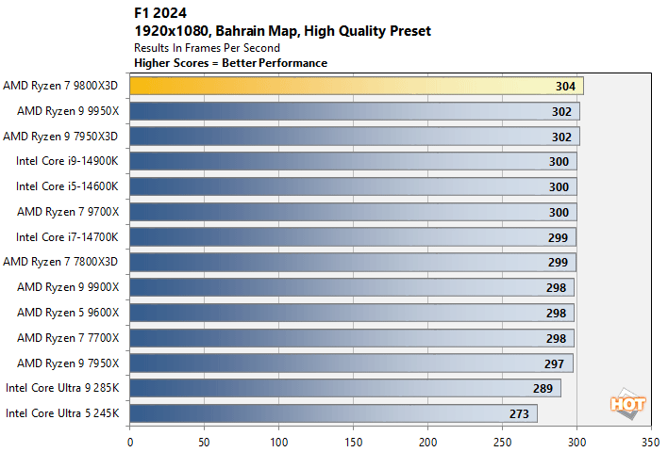Click the 302 value on Ryzen 9 9950X bar

[x=561, y=112]
